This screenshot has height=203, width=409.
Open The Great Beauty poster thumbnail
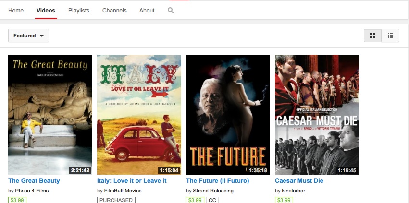tap(50, 114)
